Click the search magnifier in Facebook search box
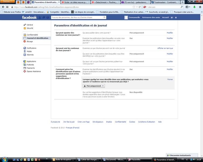 pyautogui.click(x=104, y=17)
